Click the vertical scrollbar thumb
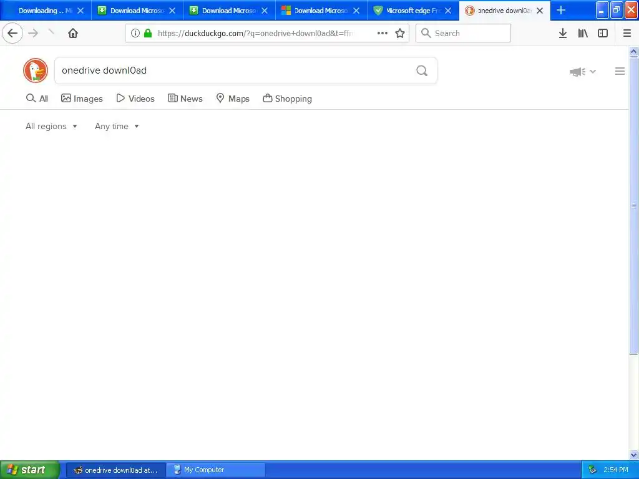639x479 pixels. point(633,206)
